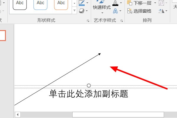The width and height of the screenshot is (177, 118).
Task: Apply the blue-outlined Abc shape style
Action: (40, 4)
